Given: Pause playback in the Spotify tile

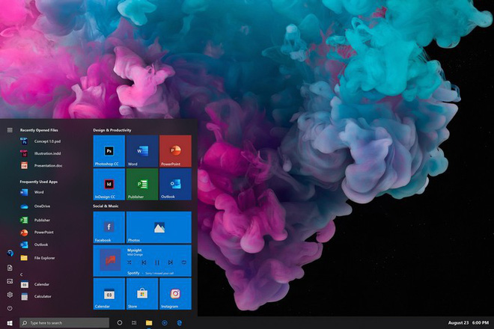Looking at the screenshot, I should click(x=157, y=262).
